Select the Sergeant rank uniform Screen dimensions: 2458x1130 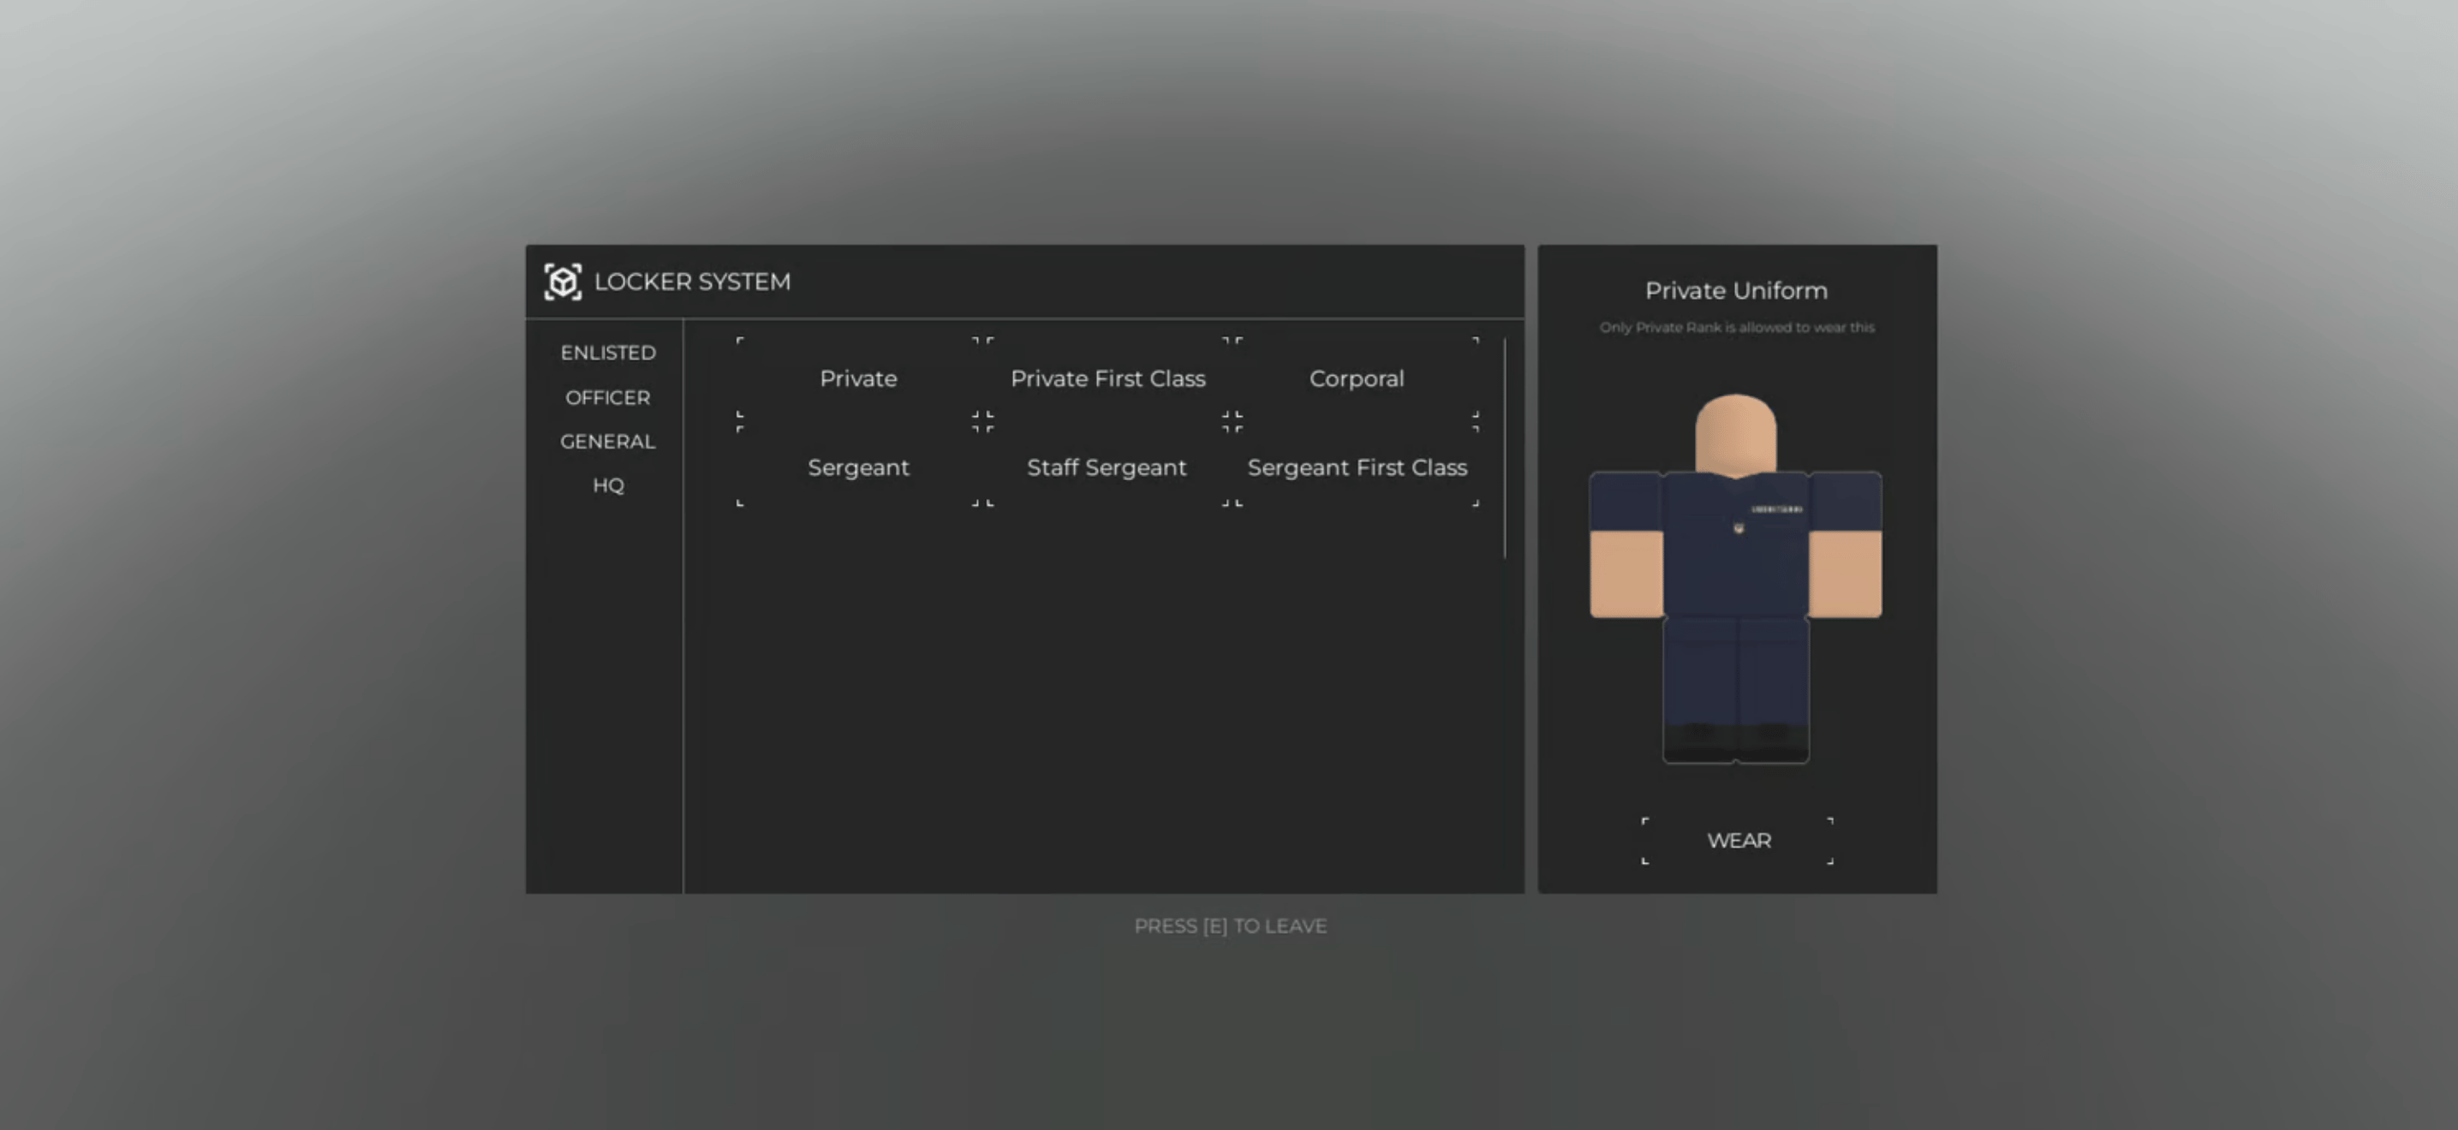(x=858, y=467)
